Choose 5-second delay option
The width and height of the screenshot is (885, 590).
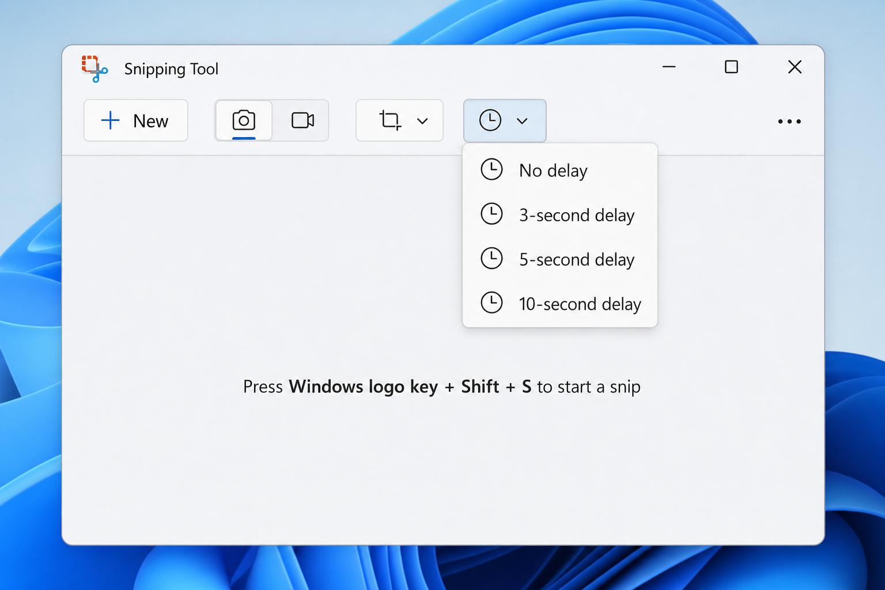(560, 259)
